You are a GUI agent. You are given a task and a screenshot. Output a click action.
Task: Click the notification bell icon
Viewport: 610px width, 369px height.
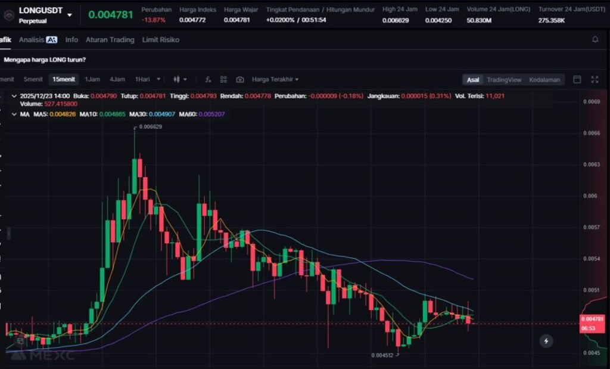[x=595, y=40]
